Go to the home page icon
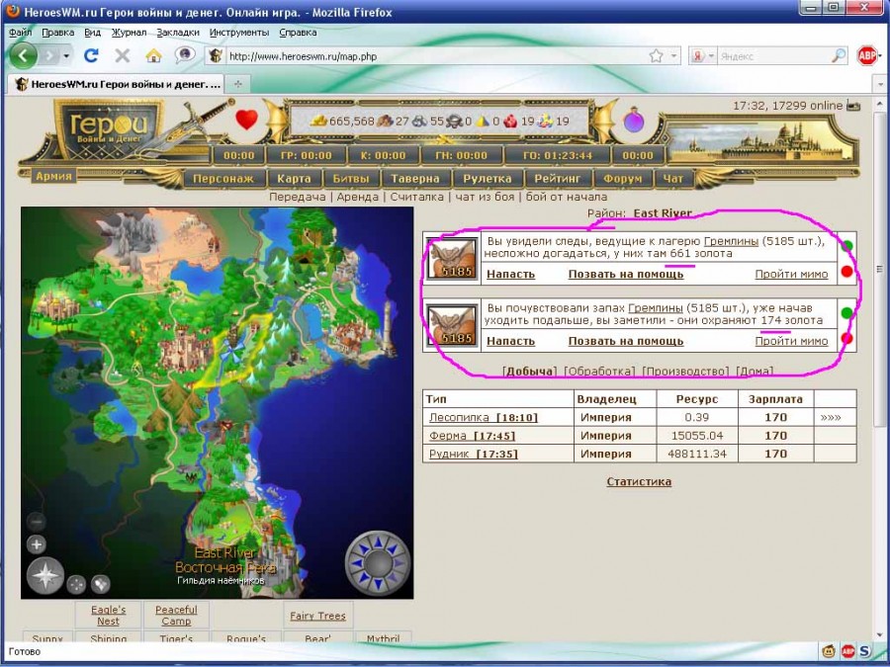 (153, 55)
